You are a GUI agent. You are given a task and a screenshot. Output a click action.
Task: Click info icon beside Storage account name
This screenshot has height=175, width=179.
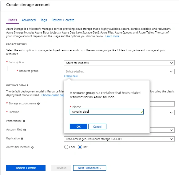[38, 103]
